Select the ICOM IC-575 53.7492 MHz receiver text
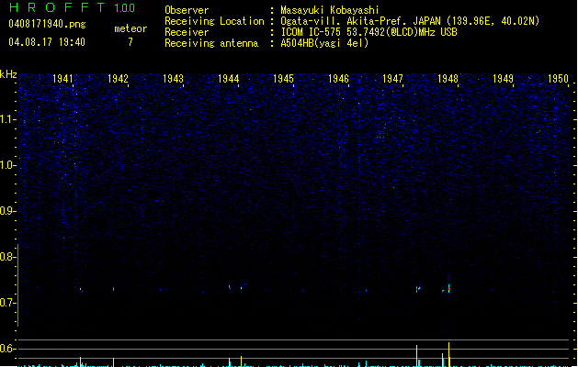Viewport: 578px width, 367px height. click(x=369, y=32)
